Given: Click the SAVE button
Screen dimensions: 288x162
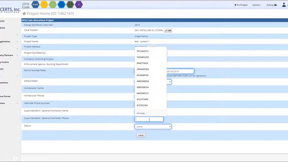Looking at the screenshot, I should pos(141,135).
